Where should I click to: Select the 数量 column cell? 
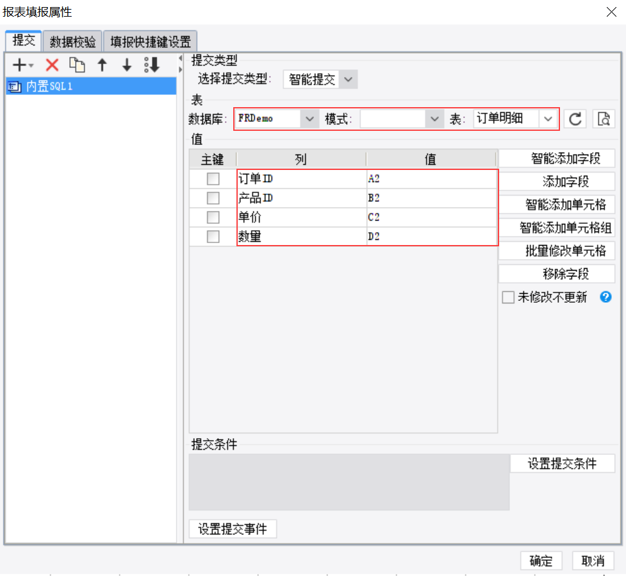pos(301,236)
